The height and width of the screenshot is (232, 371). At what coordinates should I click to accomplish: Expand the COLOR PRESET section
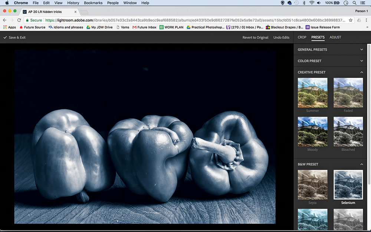coord(330,61)
